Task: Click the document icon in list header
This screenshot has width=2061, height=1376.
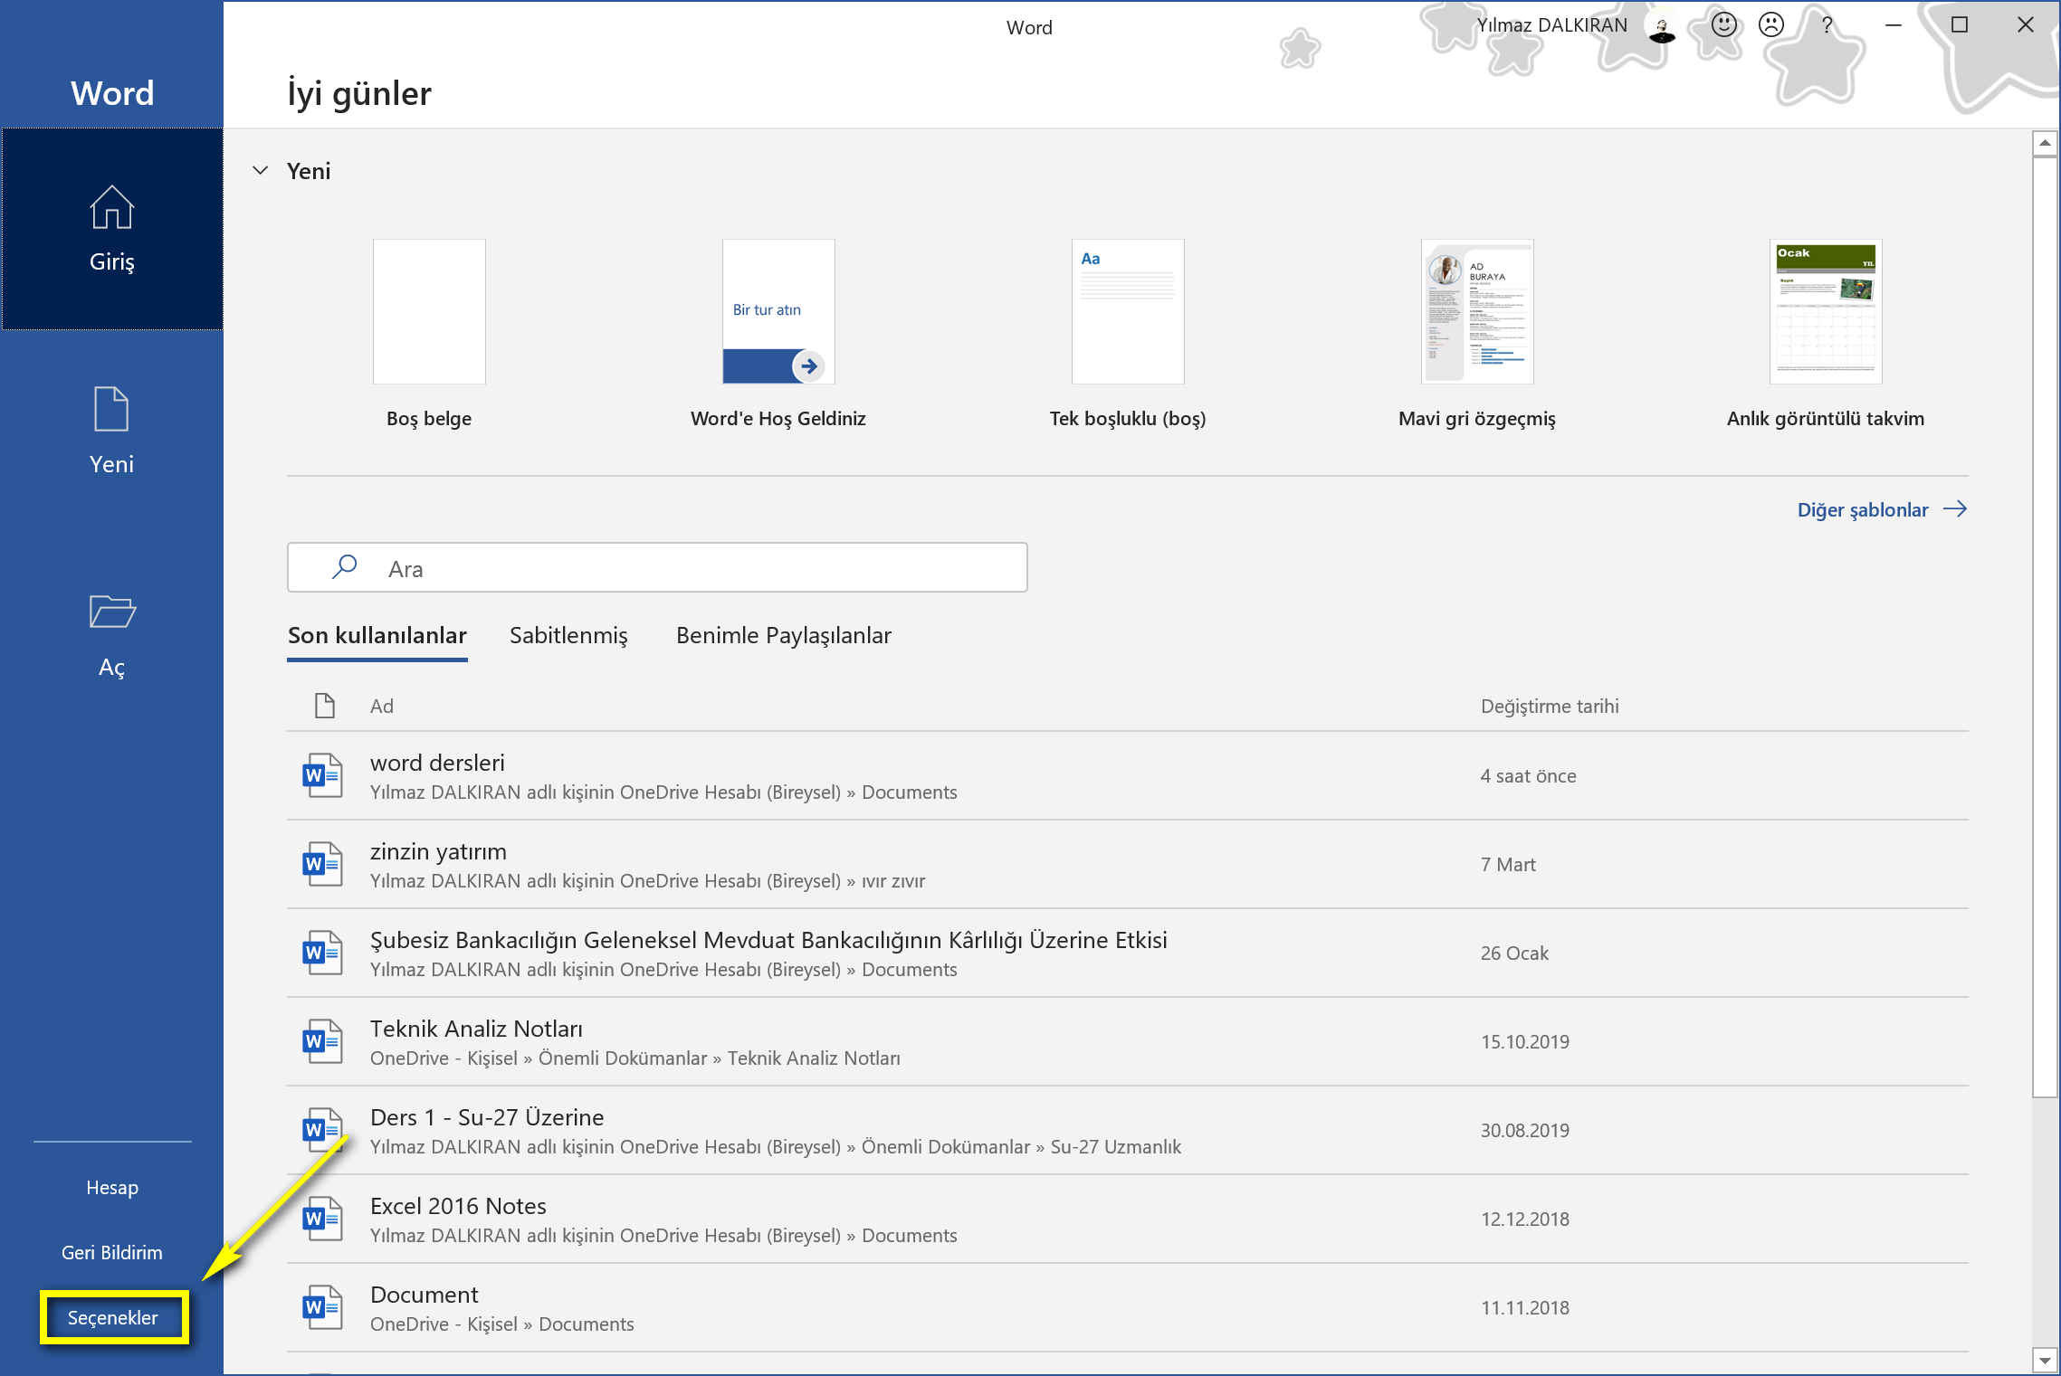Action: tap(324, 706)
